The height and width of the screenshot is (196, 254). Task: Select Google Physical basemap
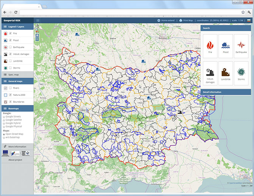pos(4,127)
